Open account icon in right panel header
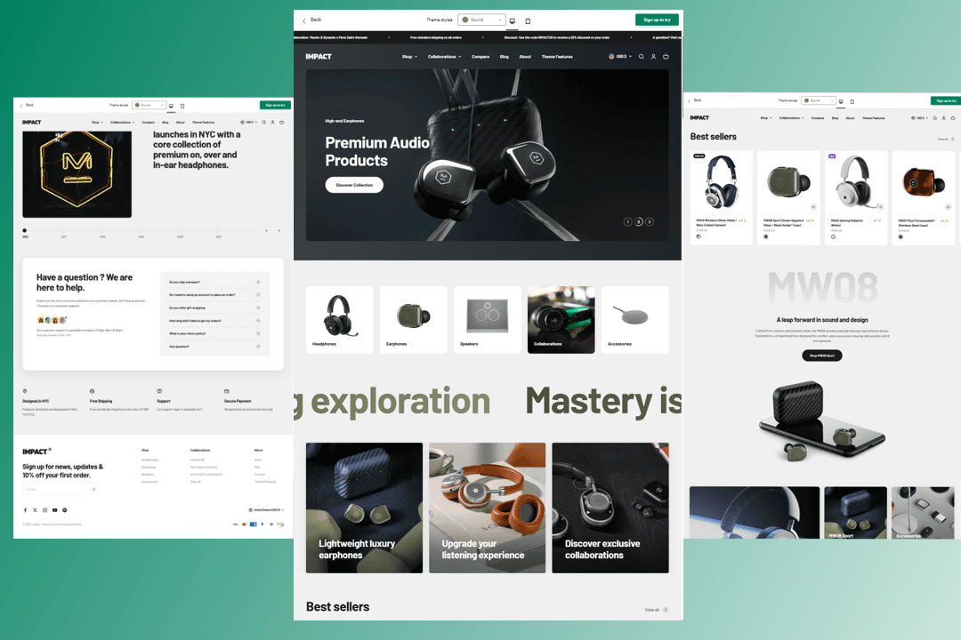The image size is (961, 640). click(x=944, y=117)
